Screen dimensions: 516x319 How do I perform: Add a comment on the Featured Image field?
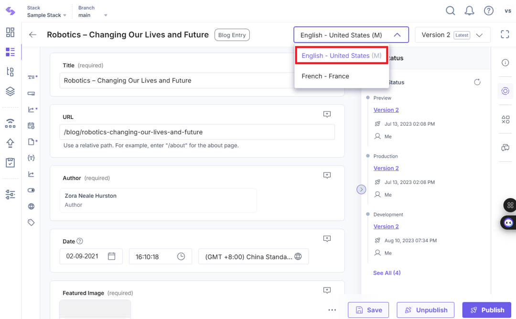[x=327, y=290]
